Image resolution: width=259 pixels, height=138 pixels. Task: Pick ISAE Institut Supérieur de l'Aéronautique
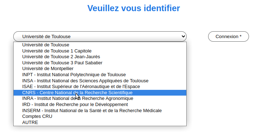100,87
